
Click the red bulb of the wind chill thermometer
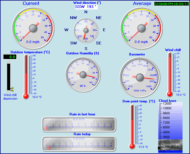coord(170,94)
